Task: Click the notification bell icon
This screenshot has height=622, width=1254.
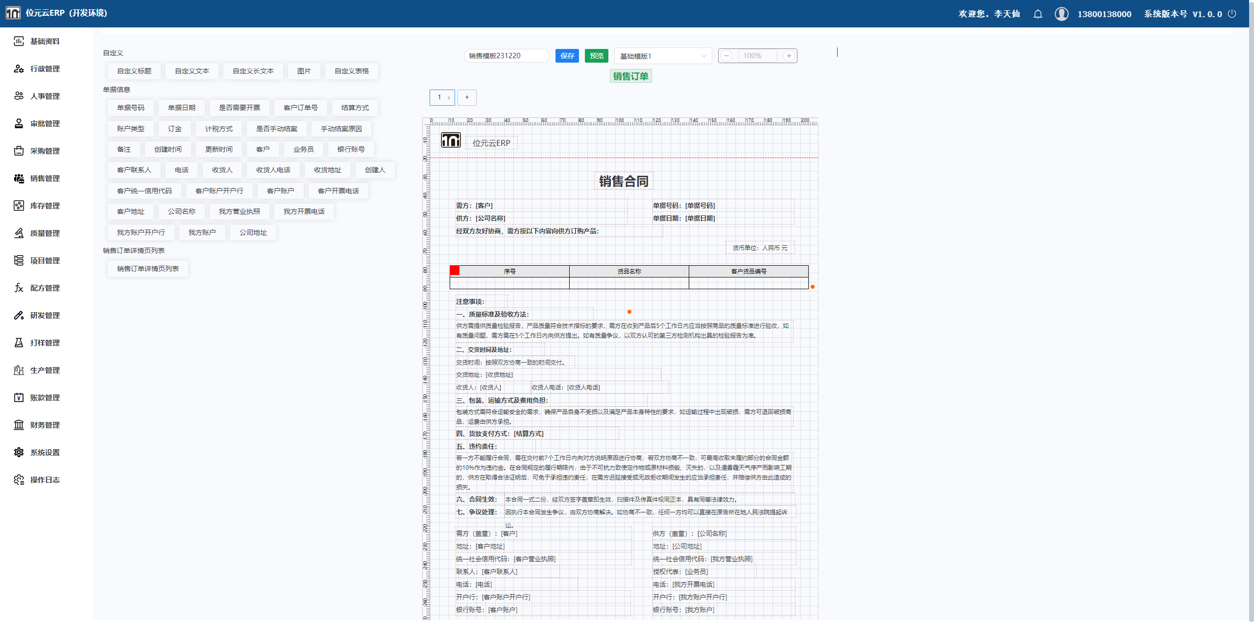Action: click(1037, 14)
